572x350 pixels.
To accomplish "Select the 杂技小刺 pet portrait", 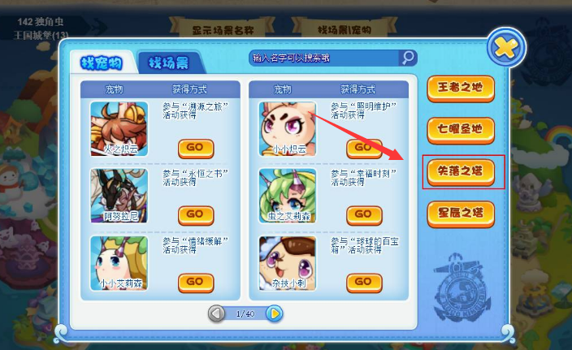I will click(x=288, y=263).
